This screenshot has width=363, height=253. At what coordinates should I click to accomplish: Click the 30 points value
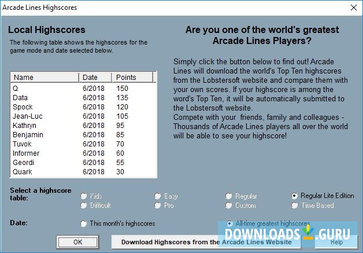[120, 172]
